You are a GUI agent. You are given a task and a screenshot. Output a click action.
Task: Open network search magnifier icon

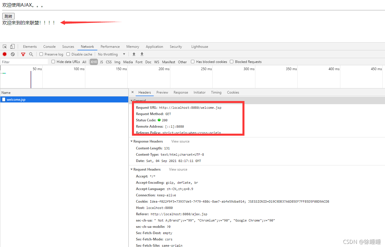31,54
